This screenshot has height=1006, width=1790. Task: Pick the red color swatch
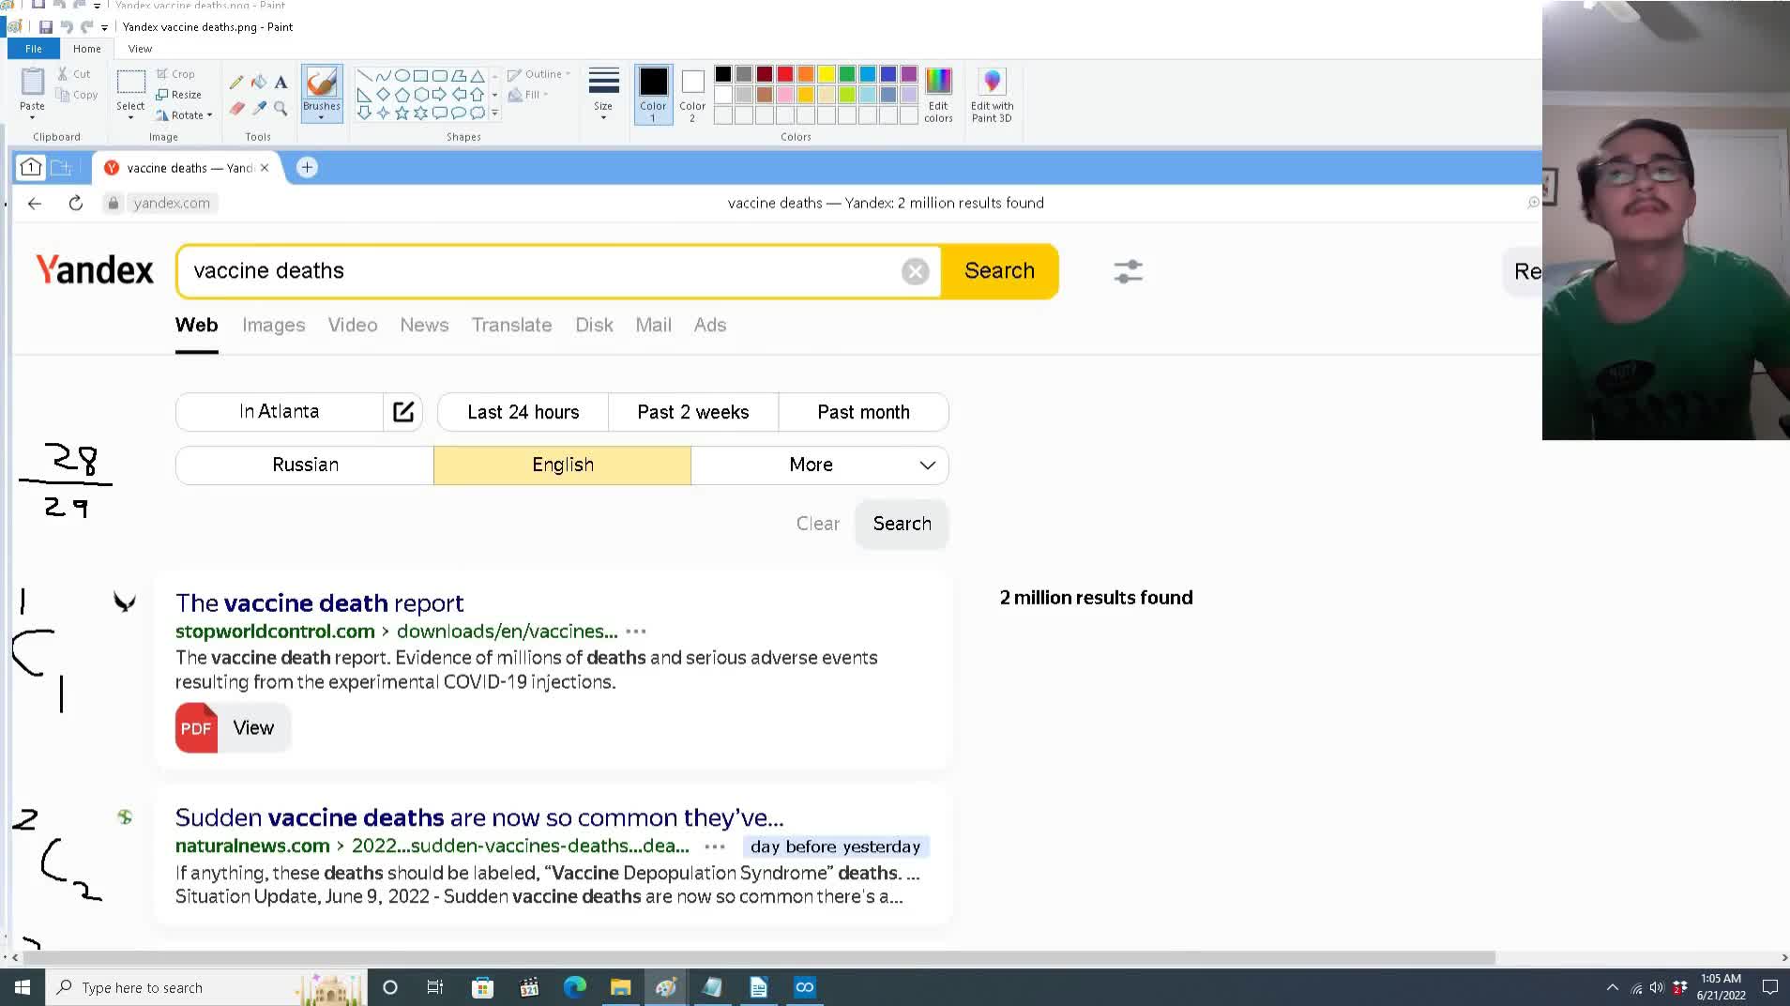click(x=785, y=74)
